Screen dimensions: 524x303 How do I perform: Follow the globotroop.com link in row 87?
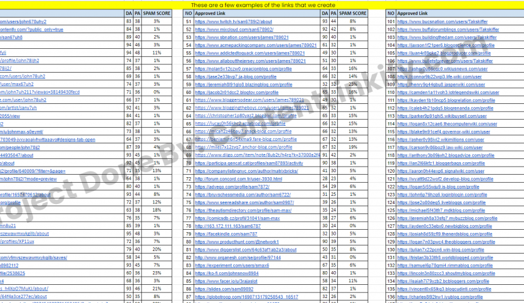pyautogui.click(x=246, y=297)
